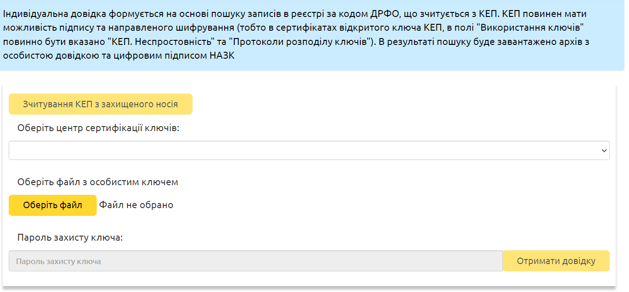Click the "Файл не обрано" status text
The image size is (629, 292).
[x=136, y=205]
